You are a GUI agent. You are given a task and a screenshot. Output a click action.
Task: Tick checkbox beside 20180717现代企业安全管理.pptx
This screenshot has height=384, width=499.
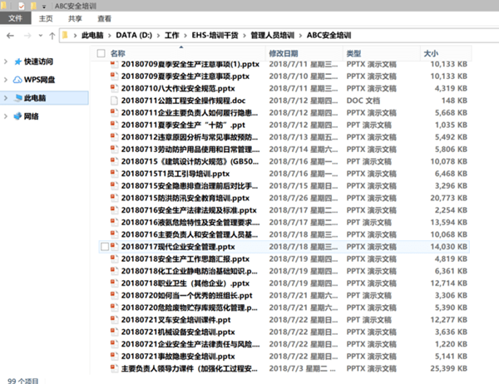tap(103, 247)
